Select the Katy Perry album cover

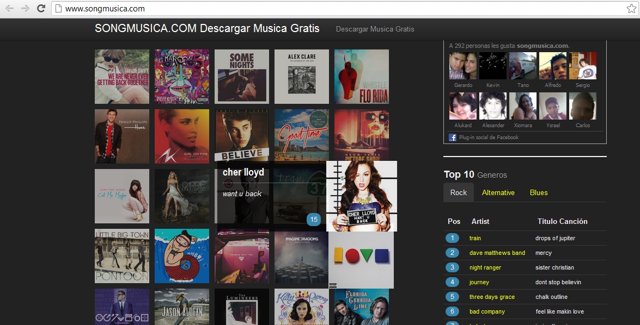[x=302, y=307]
